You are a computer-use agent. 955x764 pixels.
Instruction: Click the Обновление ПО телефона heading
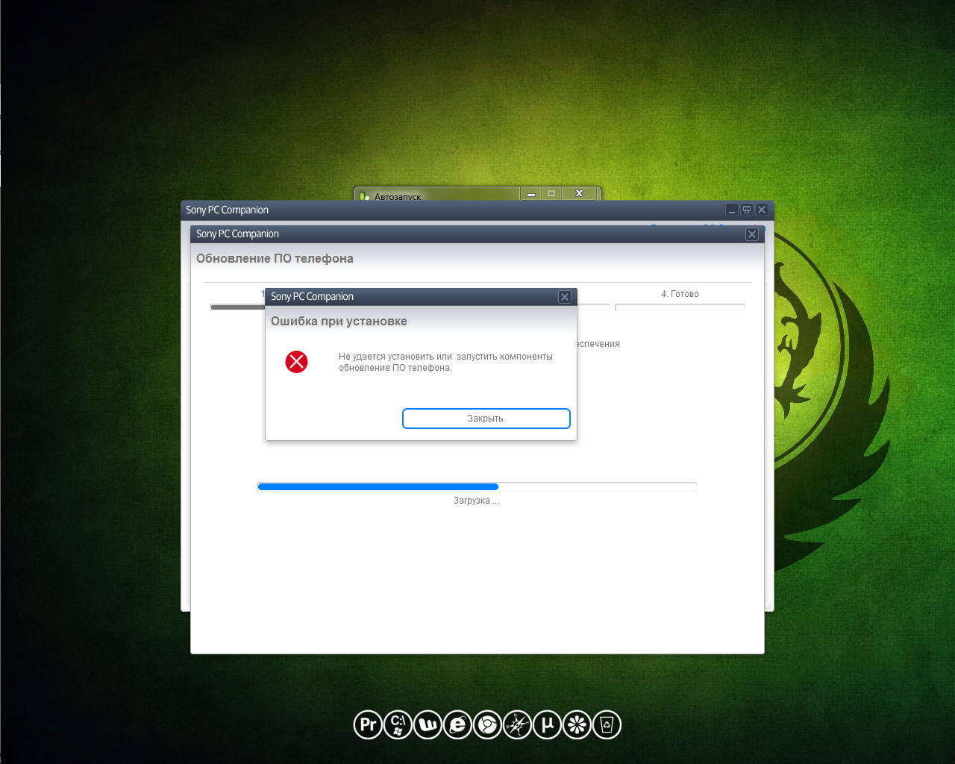(275, 259)
